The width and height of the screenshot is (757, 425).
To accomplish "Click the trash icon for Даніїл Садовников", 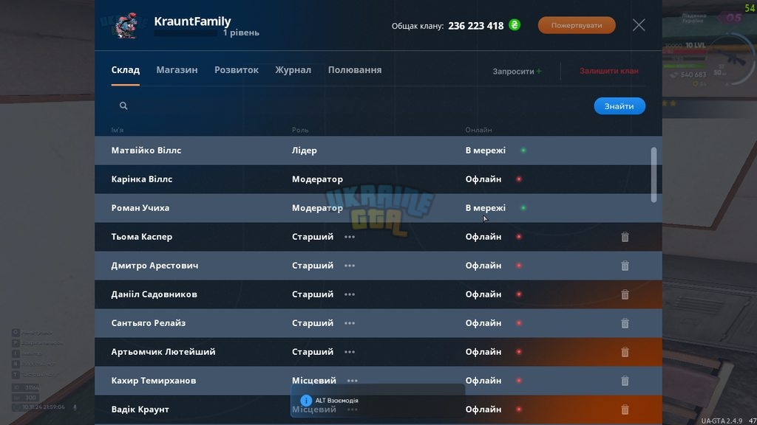I will [x=625, y=294].
